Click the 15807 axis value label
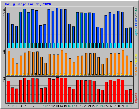 pos(4,12)
